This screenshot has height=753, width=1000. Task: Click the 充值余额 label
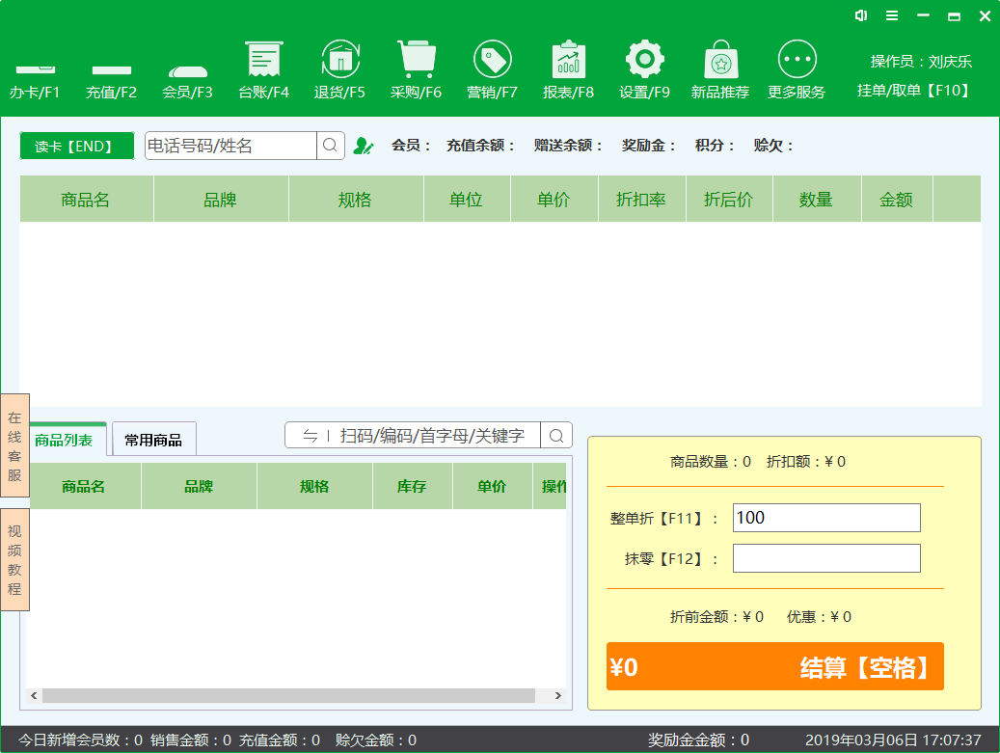(x=480, y=146)
